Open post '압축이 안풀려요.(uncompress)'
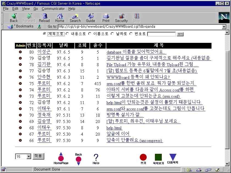Image resolution: width=231 pixels, height=173 pixels. [x=134, y=140]
